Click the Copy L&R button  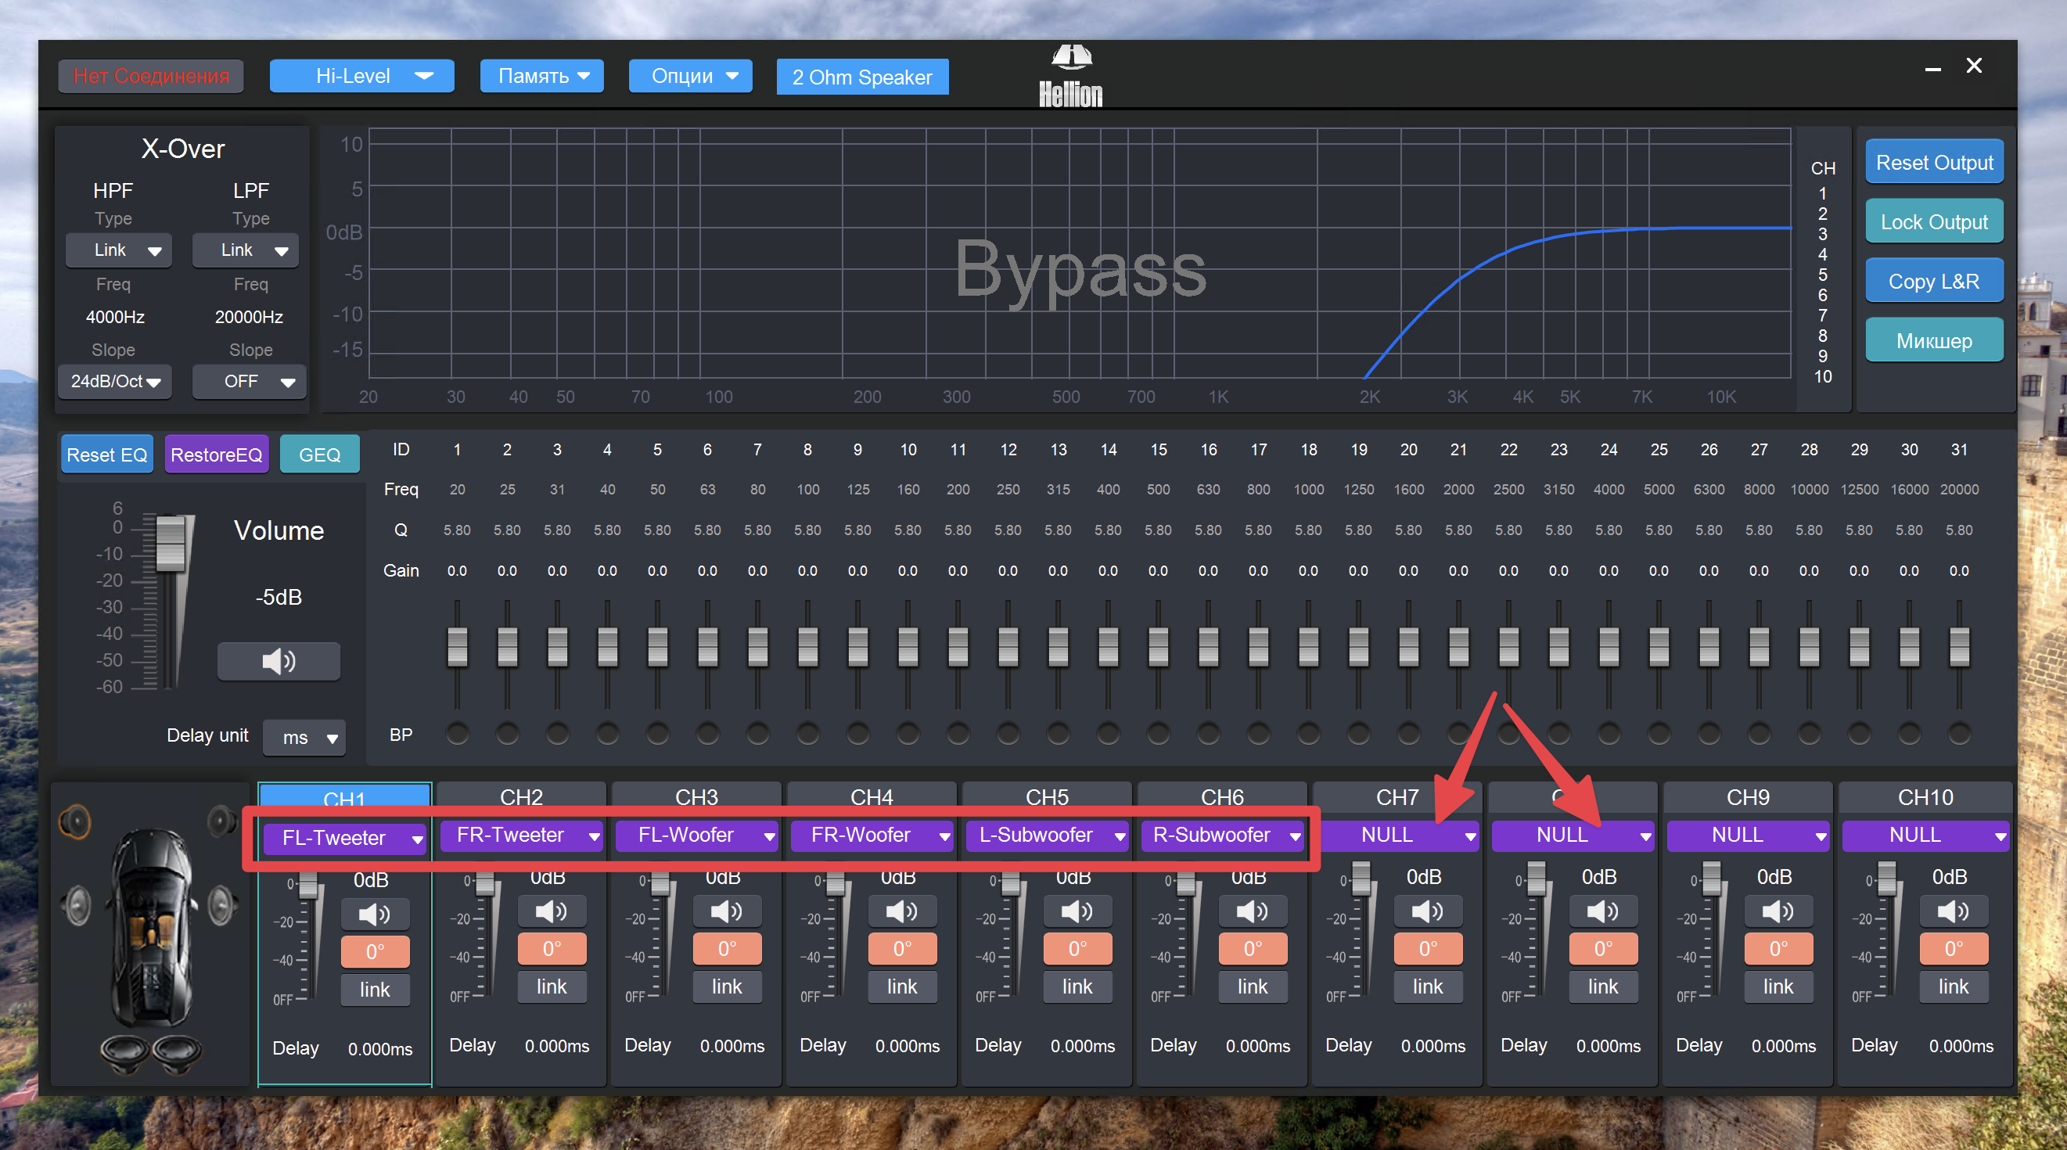tap(1933, 282)
